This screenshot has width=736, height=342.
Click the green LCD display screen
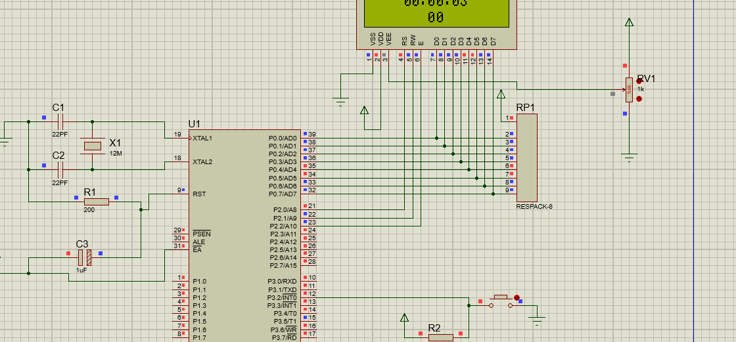click(x=436, y=13)
